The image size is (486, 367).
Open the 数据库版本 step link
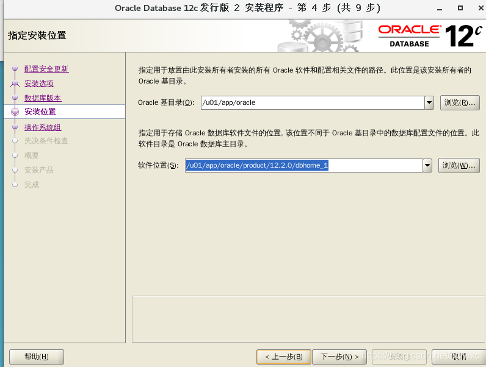pyautogui.click(x=43, y=98)
